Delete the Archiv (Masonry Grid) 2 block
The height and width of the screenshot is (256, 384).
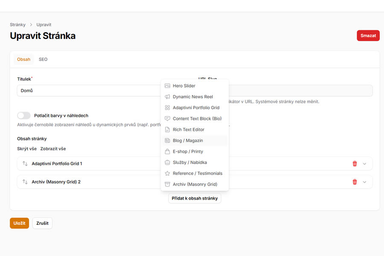[355, 182]
